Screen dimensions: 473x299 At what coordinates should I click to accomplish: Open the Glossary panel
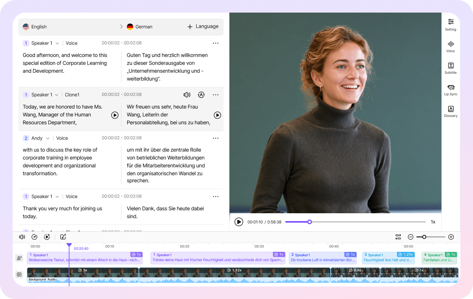(451, 111)
